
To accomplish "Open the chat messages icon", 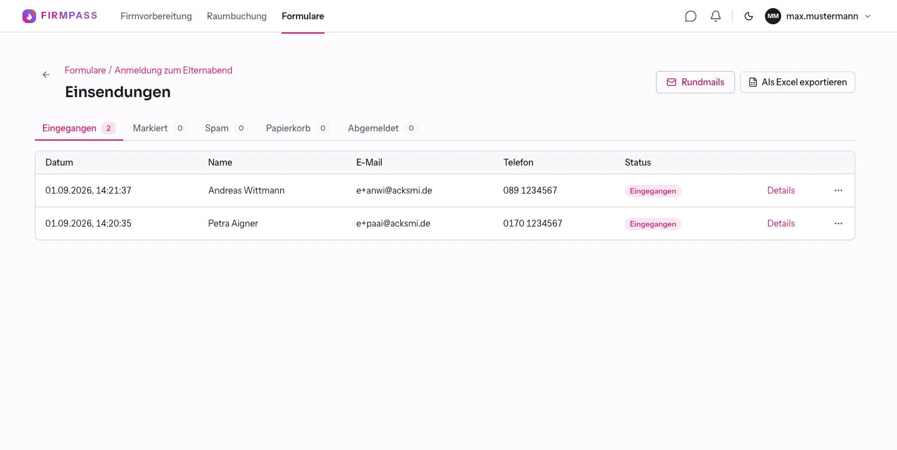I will click(690, 16).
